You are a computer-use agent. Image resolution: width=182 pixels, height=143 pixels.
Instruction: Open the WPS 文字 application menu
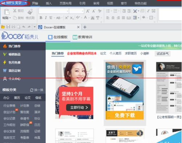click(x=15, y=3)
